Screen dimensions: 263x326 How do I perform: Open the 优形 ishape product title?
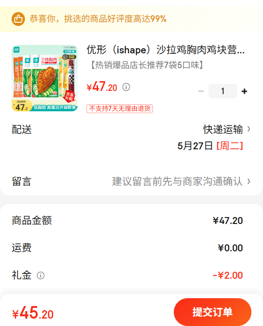[x=165, y=50]
